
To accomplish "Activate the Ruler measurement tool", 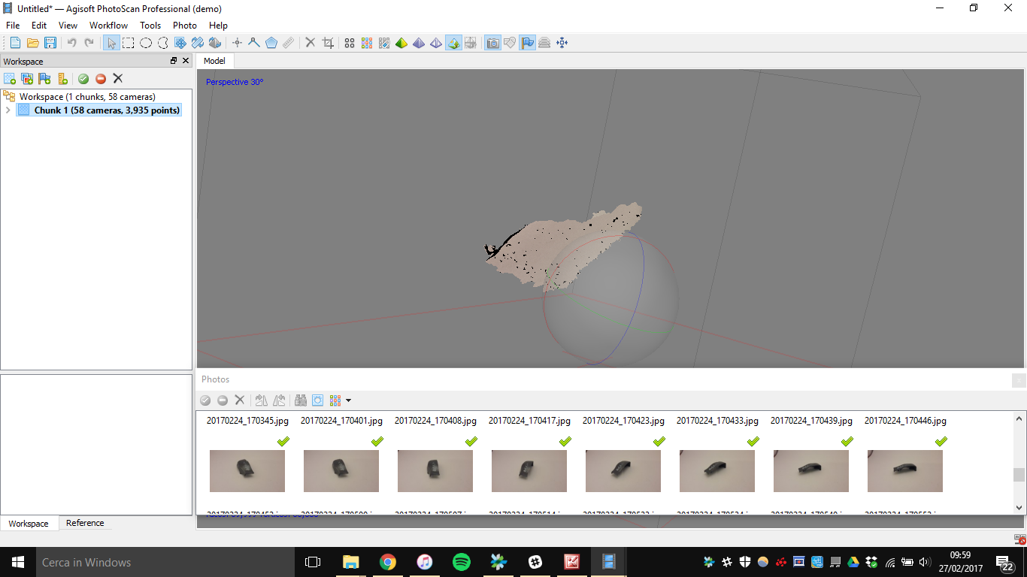I will (289, 43).
